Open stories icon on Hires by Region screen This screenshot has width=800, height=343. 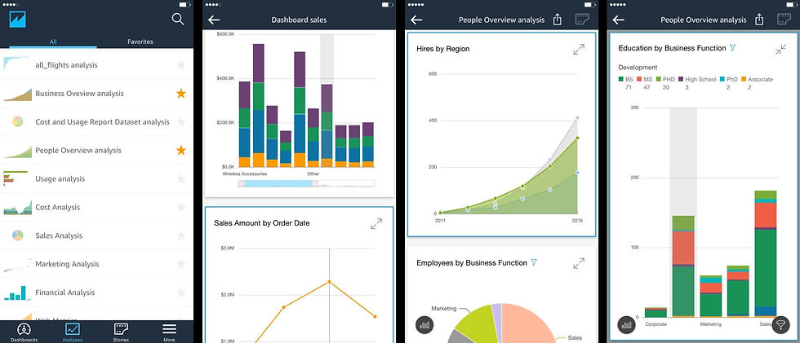(x=582, y=20)
